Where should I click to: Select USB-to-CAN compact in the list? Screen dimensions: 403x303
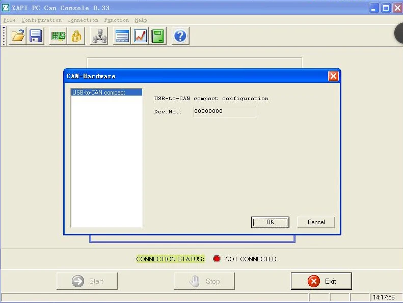pyautogui.click(x=106, y=93)
